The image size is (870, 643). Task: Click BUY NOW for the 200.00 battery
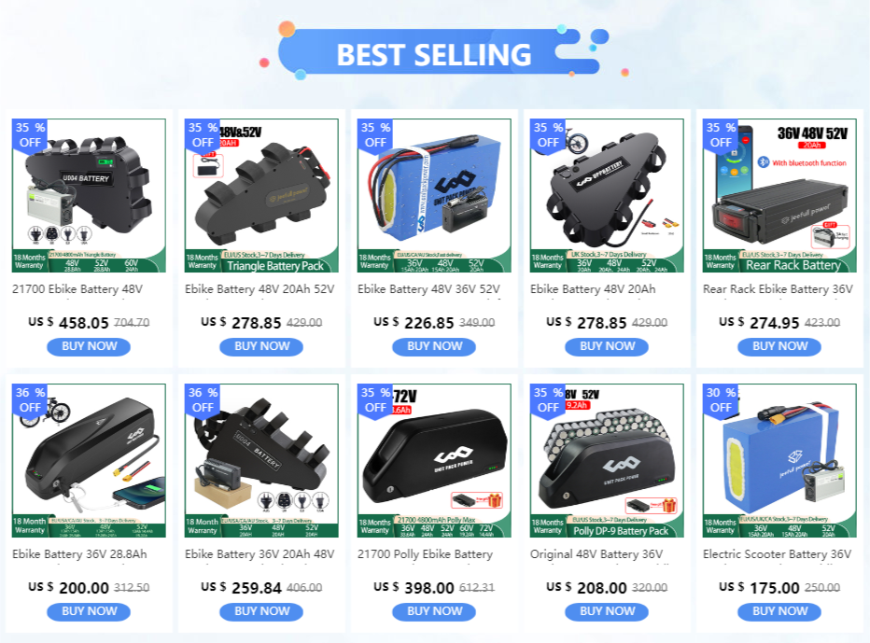(x=89, y=611)
